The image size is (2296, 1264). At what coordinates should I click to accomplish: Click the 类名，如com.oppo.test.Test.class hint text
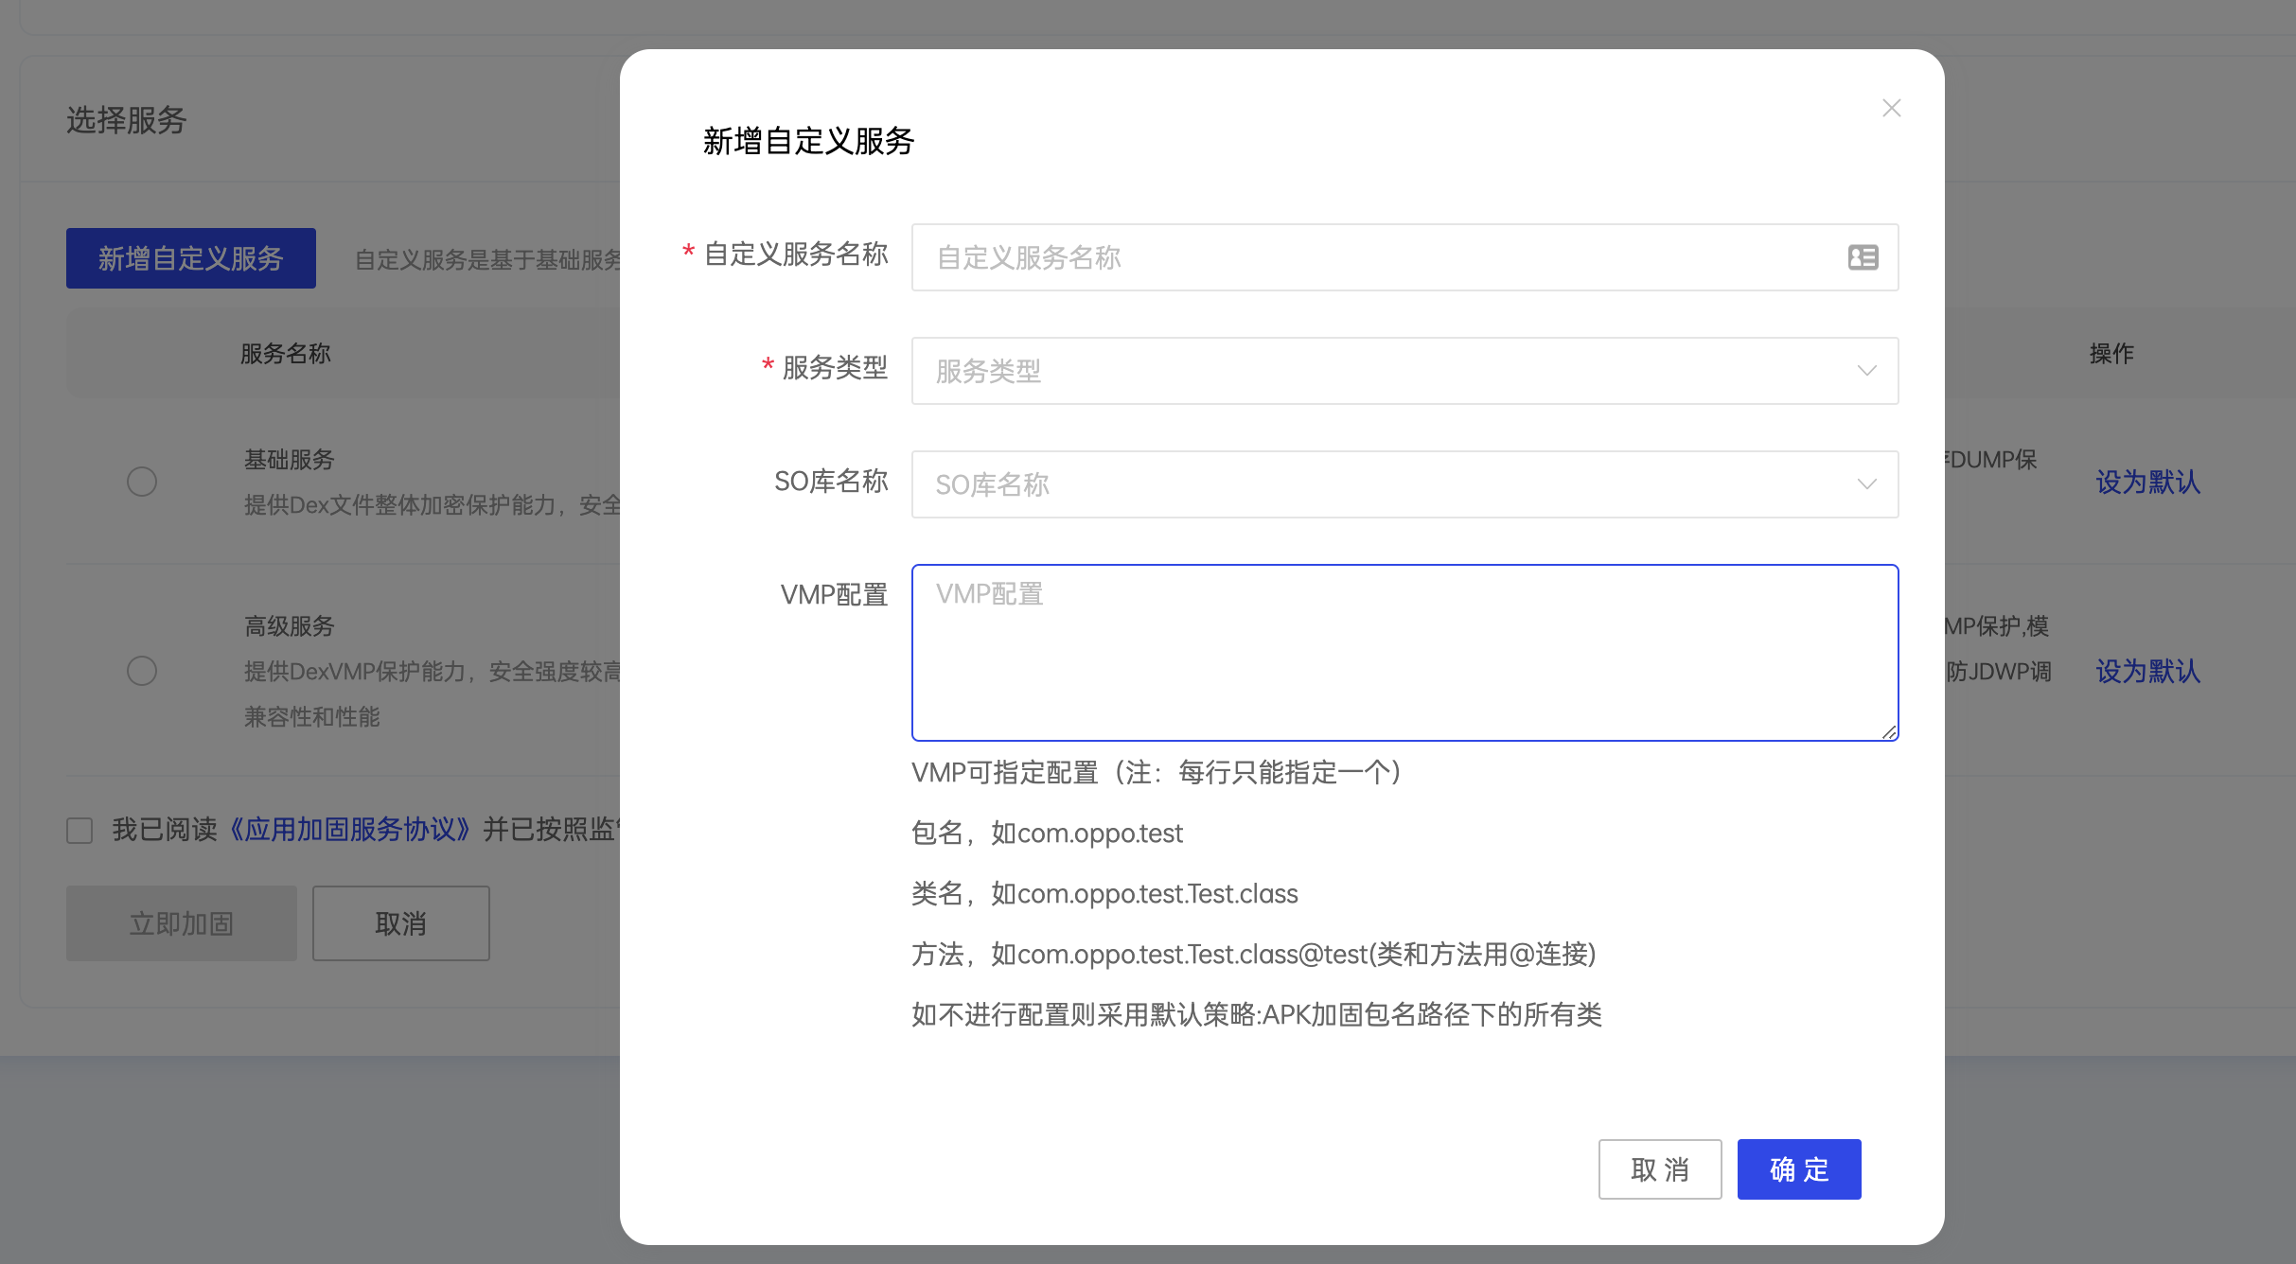tap(1104, 894)
